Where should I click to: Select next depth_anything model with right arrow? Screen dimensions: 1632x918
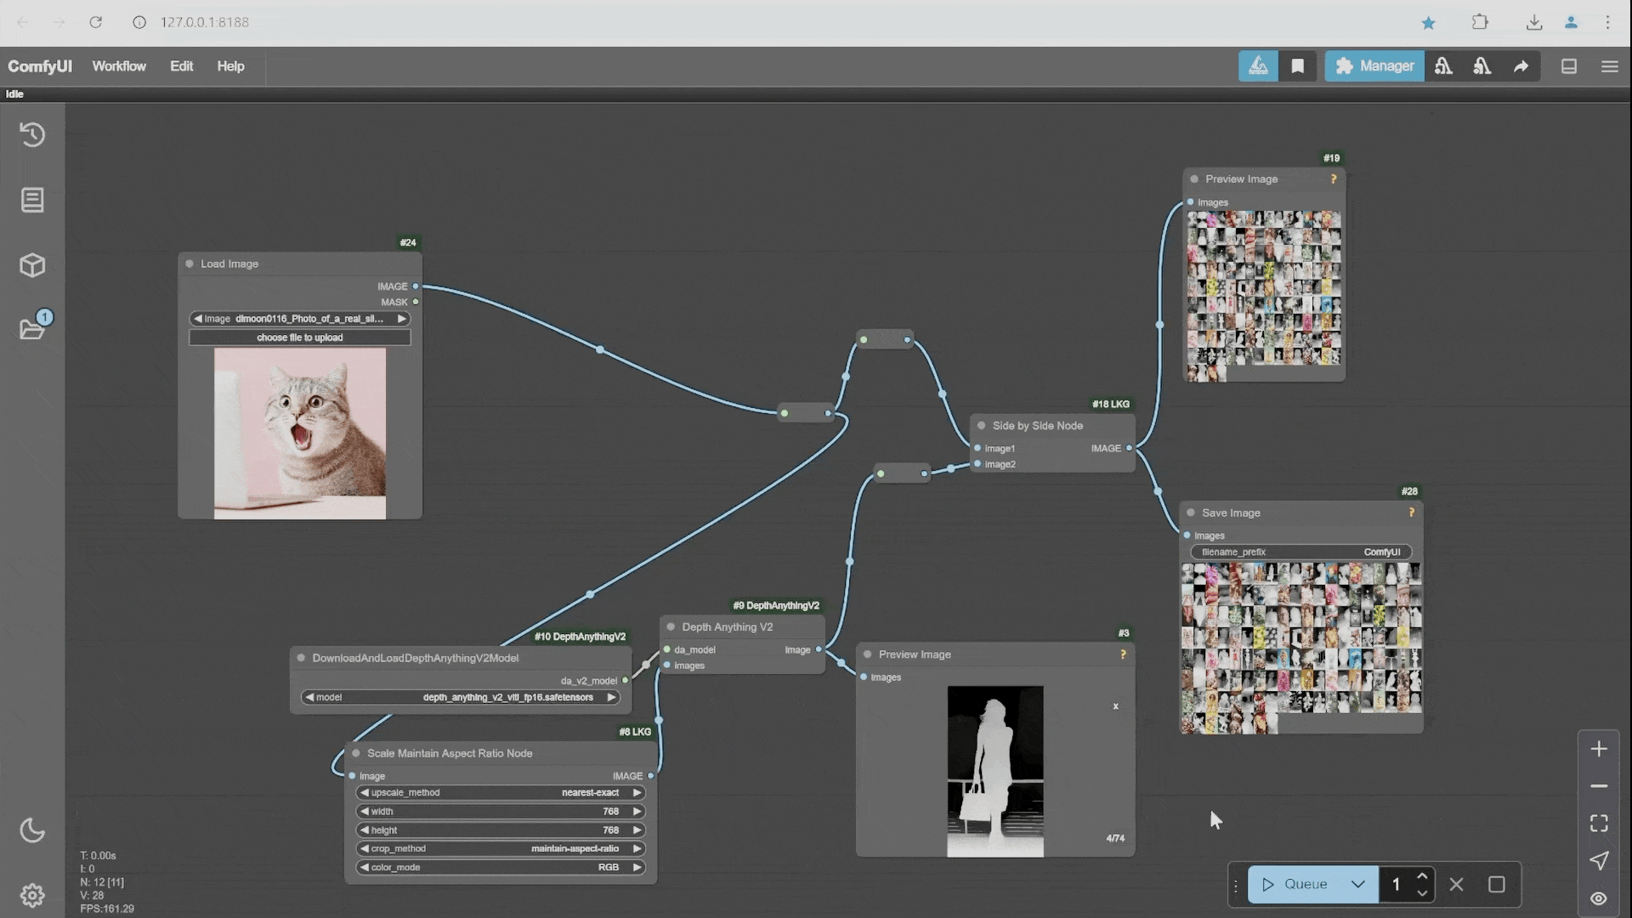(611, 697)
